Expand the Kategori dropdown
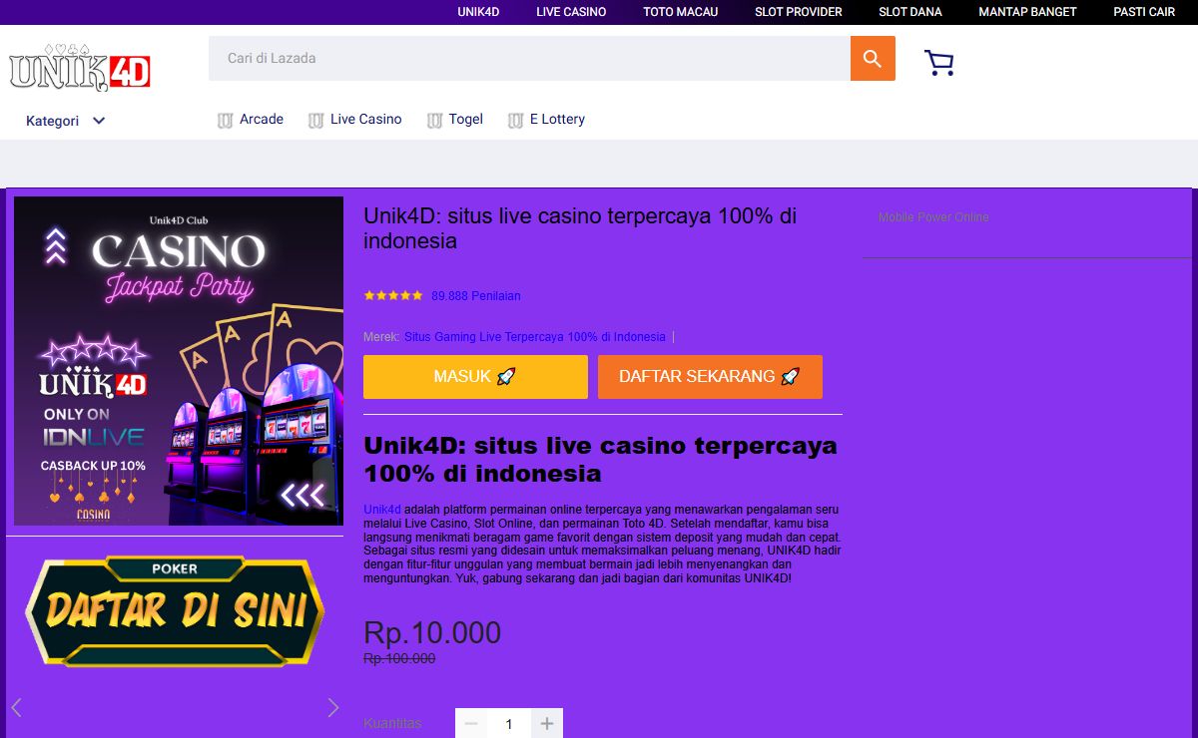The image size is (1198, 738). click(66, 121)
